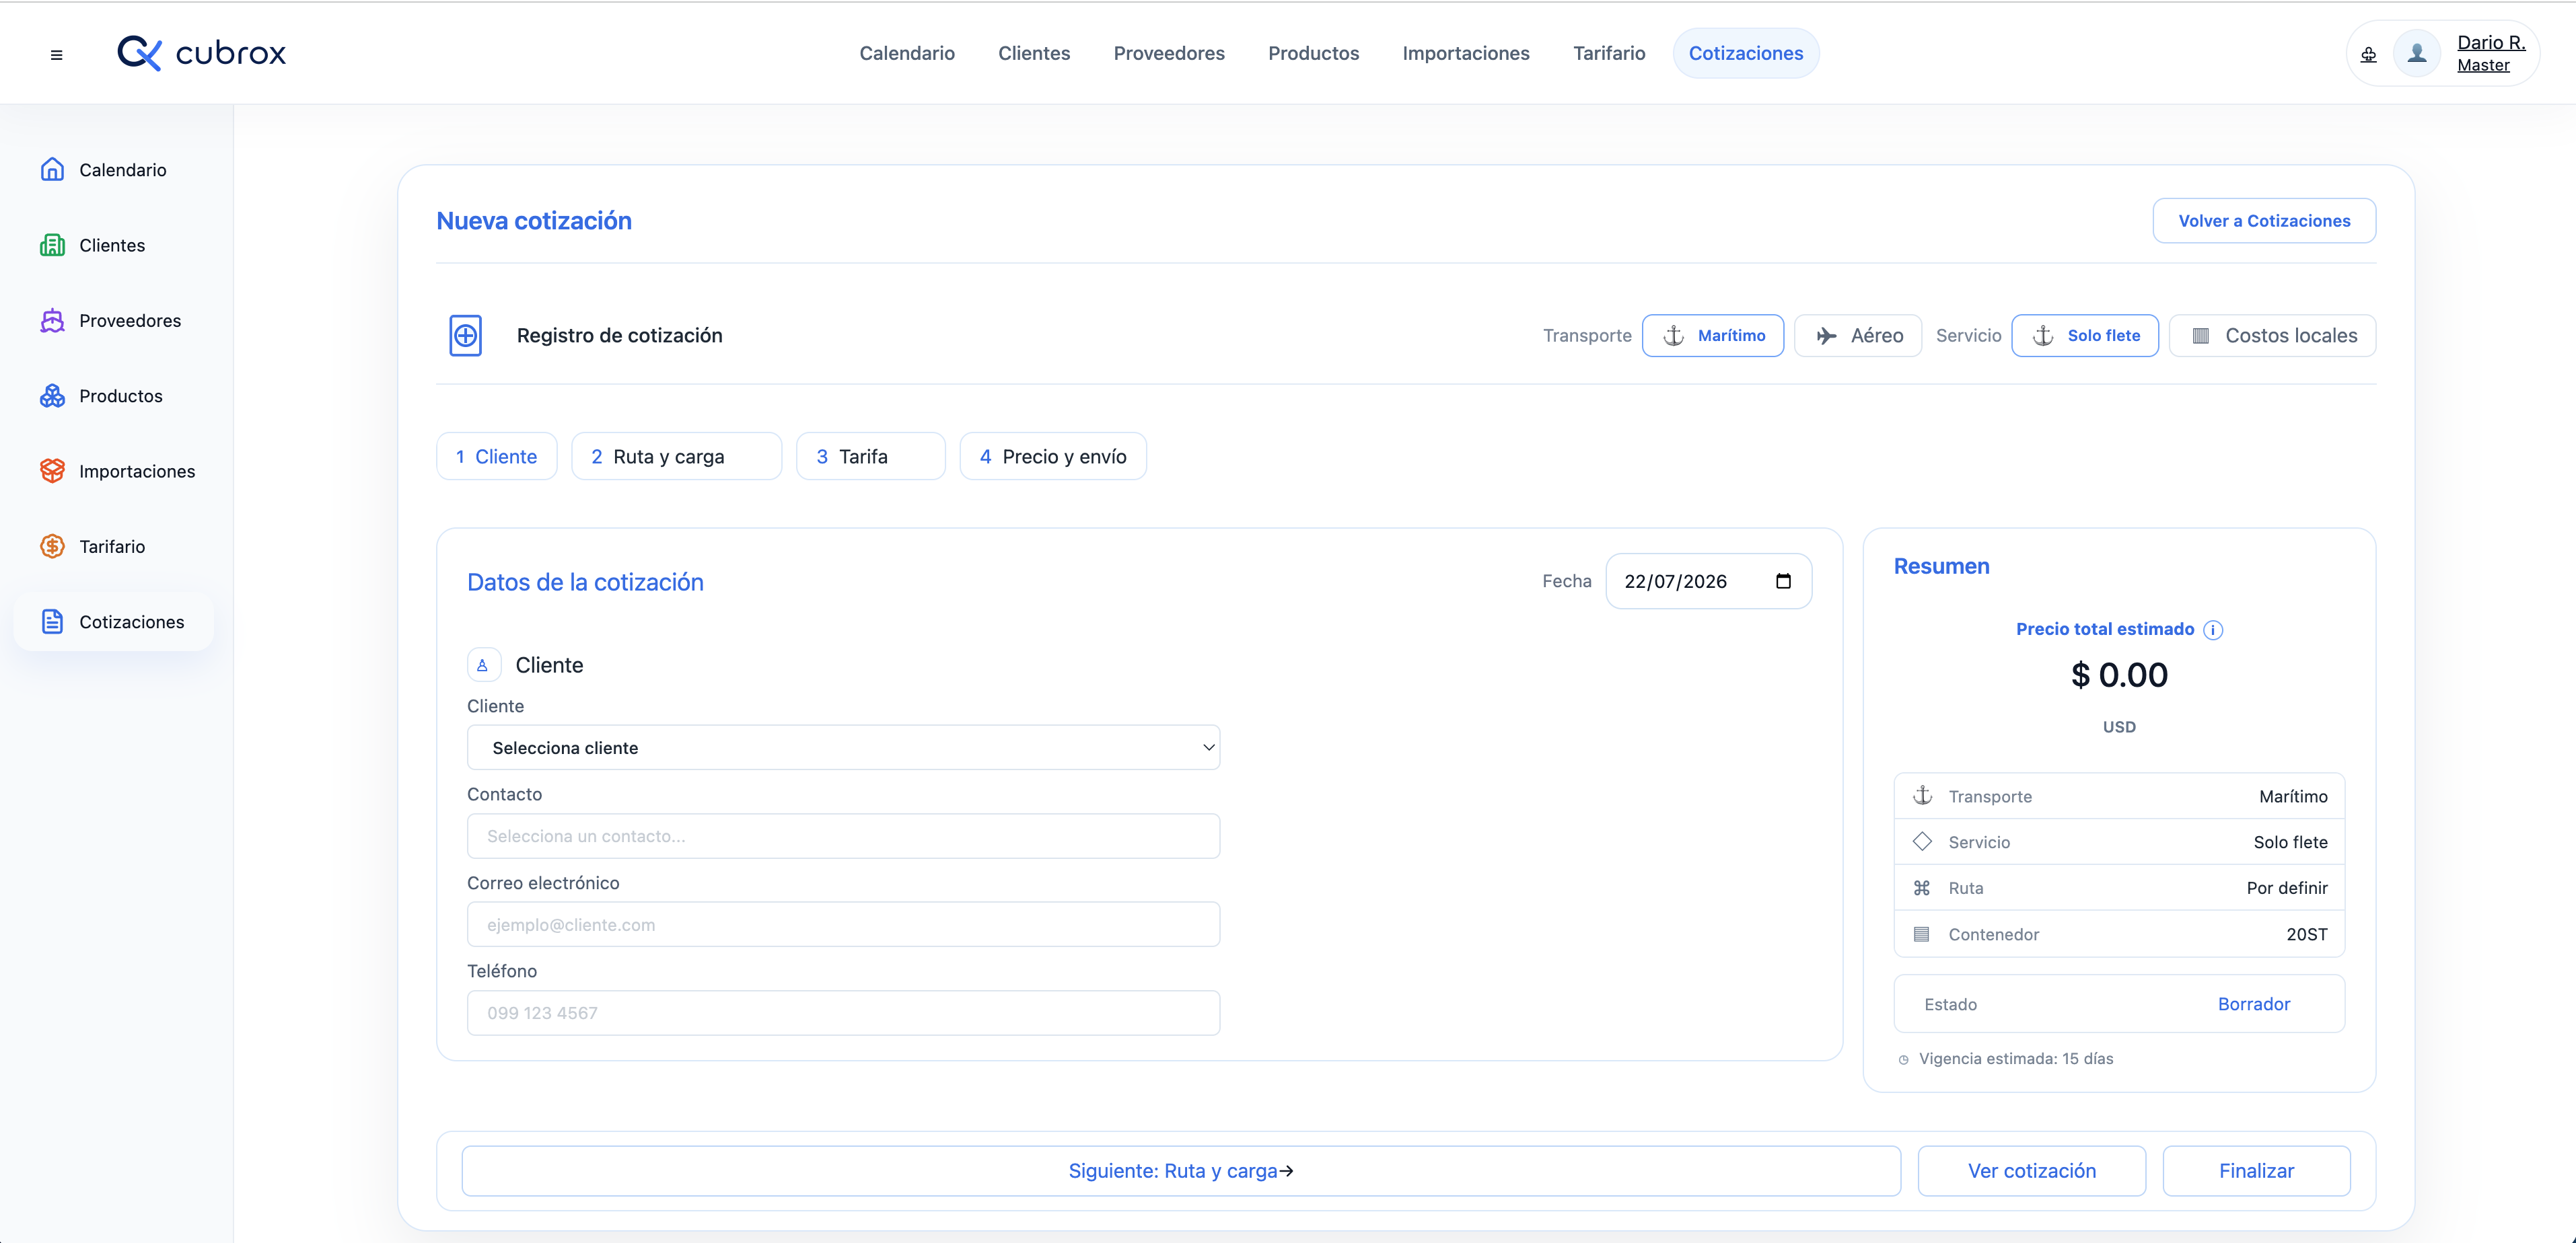2576x1243 pixels.
Task: Open Cotizaciones in top navigation
Action: click(1746, 53)
